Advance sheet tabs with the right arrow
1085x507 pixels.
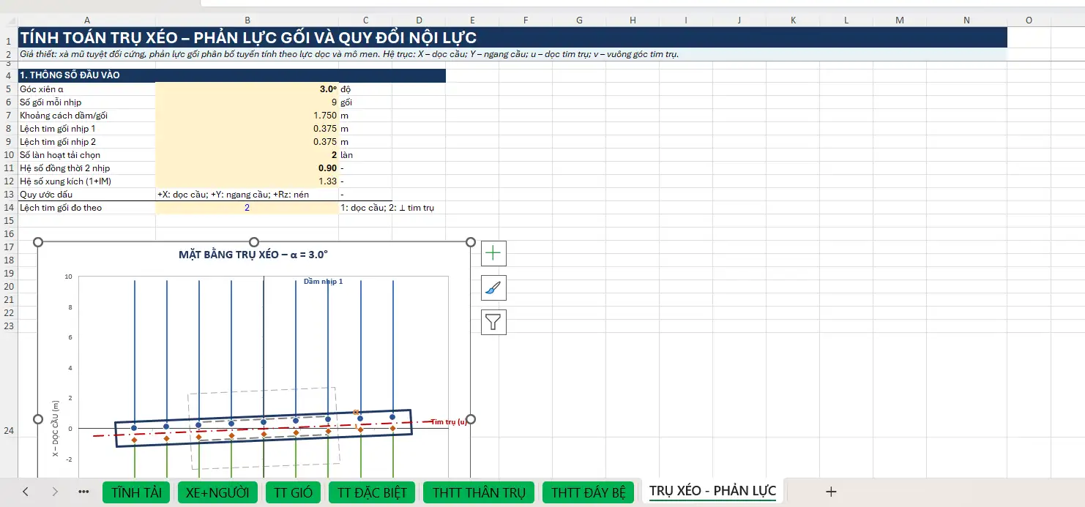55,492
